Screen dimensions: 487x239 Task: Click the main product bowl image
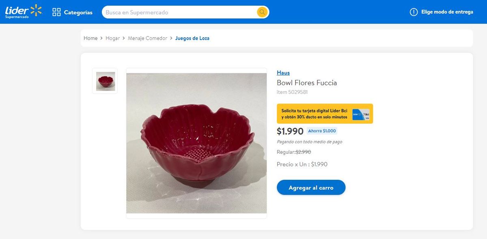[196, 143]
